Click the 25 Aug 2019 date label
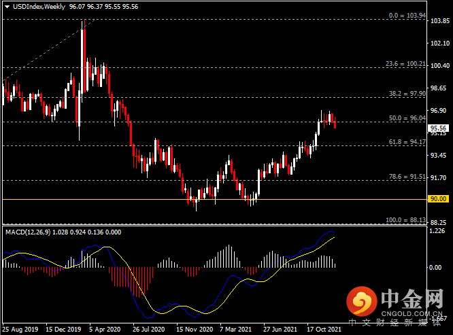This screenshot has width=453, height=335. (20, 330)
